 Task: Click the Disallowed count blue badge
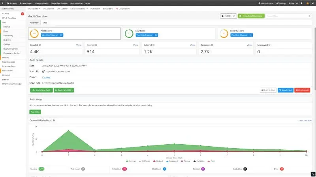pos(164,169)
